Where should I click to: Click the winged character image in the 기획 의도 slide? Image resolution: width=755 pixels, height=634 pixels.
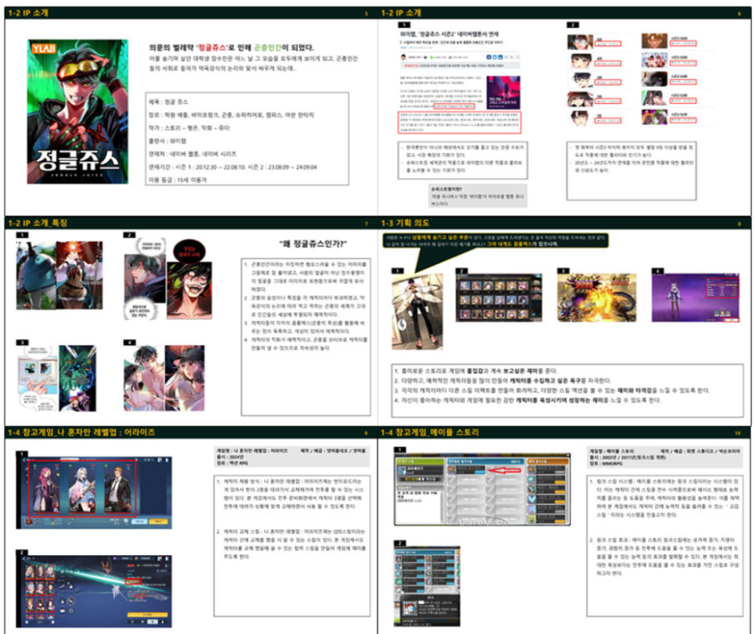(x=417, y=312)
